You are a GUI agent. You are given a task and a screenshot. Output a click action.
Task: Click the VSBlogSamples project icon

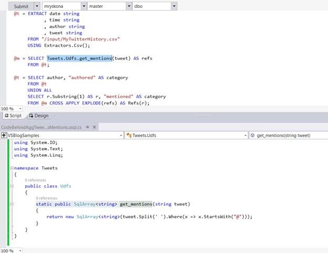pos(4,135)
